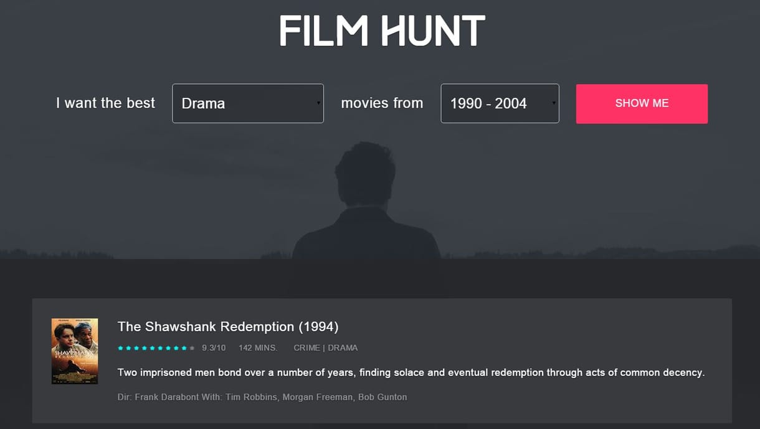This screenshot has height=429, width=760.
Task: Click the first cyan rating star
Action: coord(120,348)
